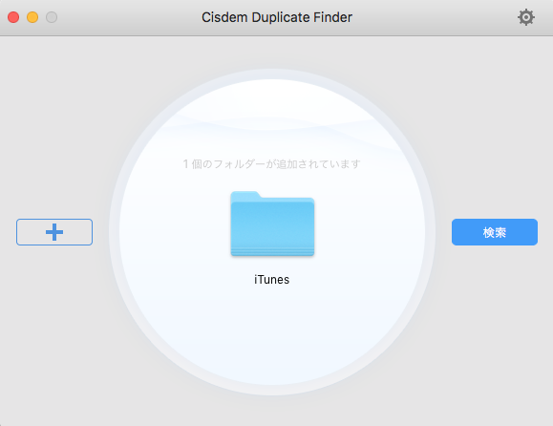Click the tab of the blue folder
This screenshot has height=426, width=553.
click(x=245, y=195)
